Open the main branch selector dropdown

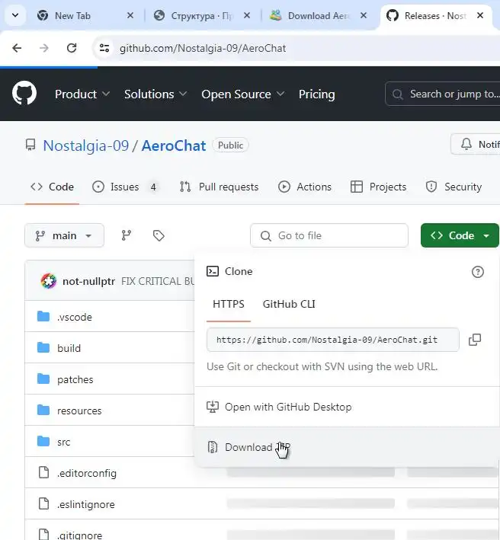coord(65,235)
